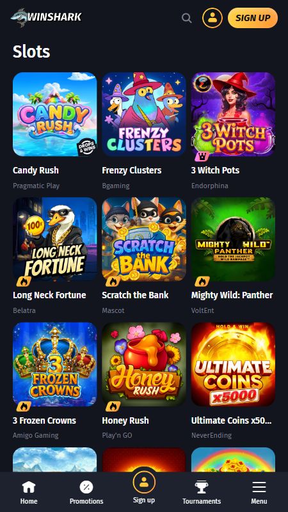Tap the Home icon in bottom bar
The image size is (288, 512).
pyautogui.click(x=29, y=488)
